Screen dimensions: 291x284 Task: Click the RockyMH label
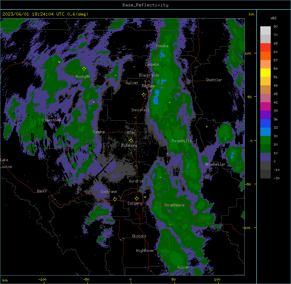(x=83, y=77)
